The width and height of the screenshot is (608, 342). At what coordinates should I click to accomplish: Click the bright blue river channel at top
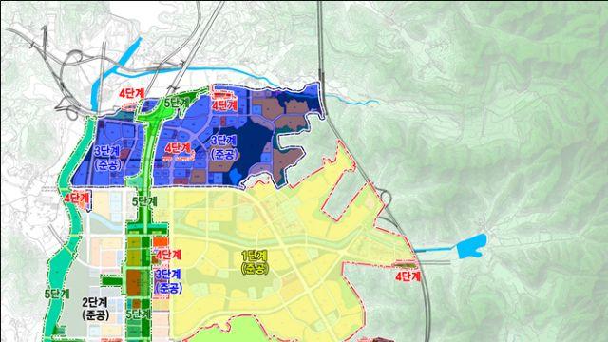coord(116,72)
